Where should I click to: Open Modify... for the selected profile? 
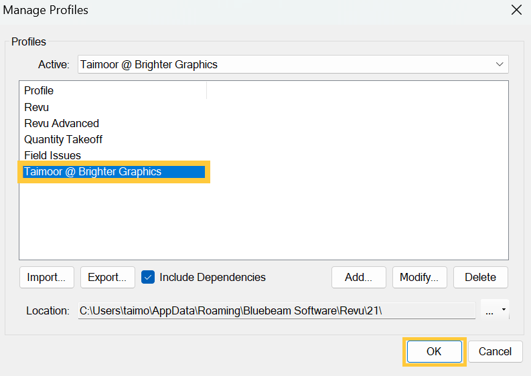pyautogui.click(x=419, y=277)
